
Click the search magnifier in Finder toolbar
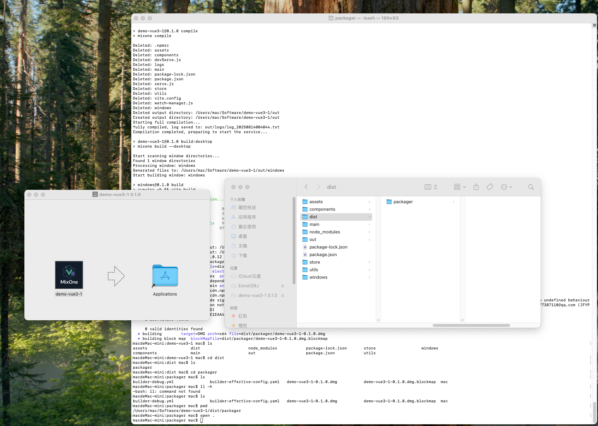coord(531,187)
